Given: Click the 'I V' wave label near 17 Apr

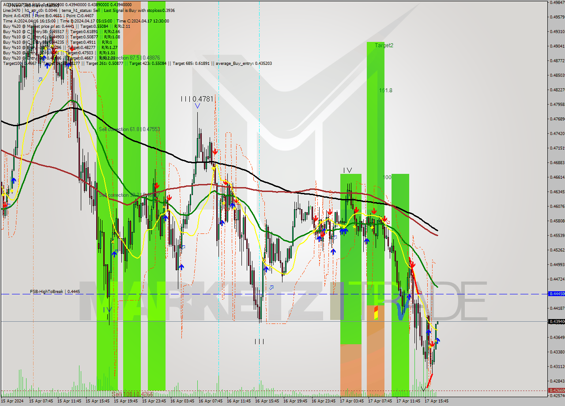Looking at the screenshot, I should point(348,170).
